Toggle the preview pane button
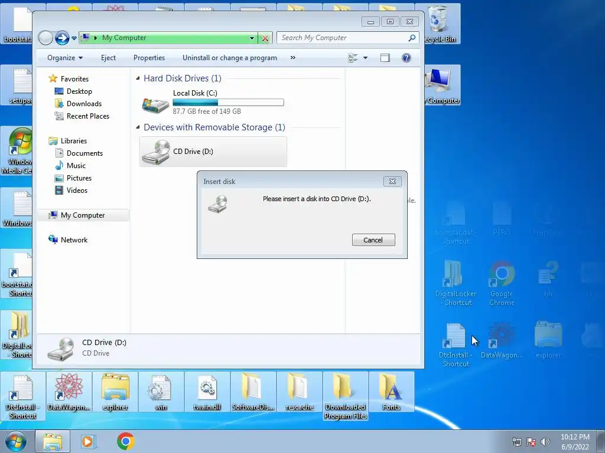 click(385, 58)
